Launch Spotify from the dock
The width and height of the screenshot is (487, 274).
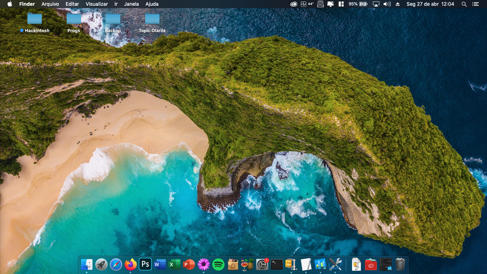coord(218,264)
